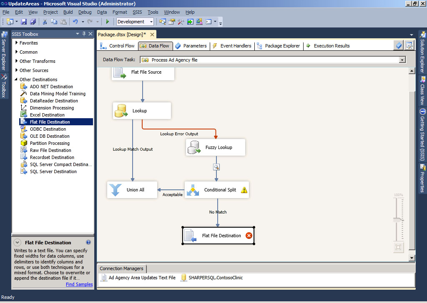Click the red error icon on Flat File Destination

tap(249, 236)
